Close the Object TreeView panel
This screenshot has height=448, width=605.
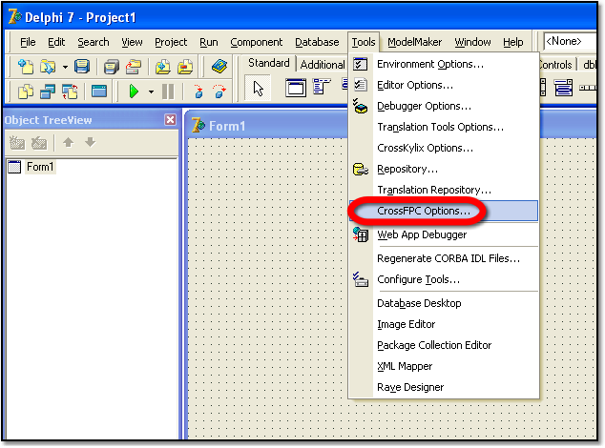click(170, 119)
